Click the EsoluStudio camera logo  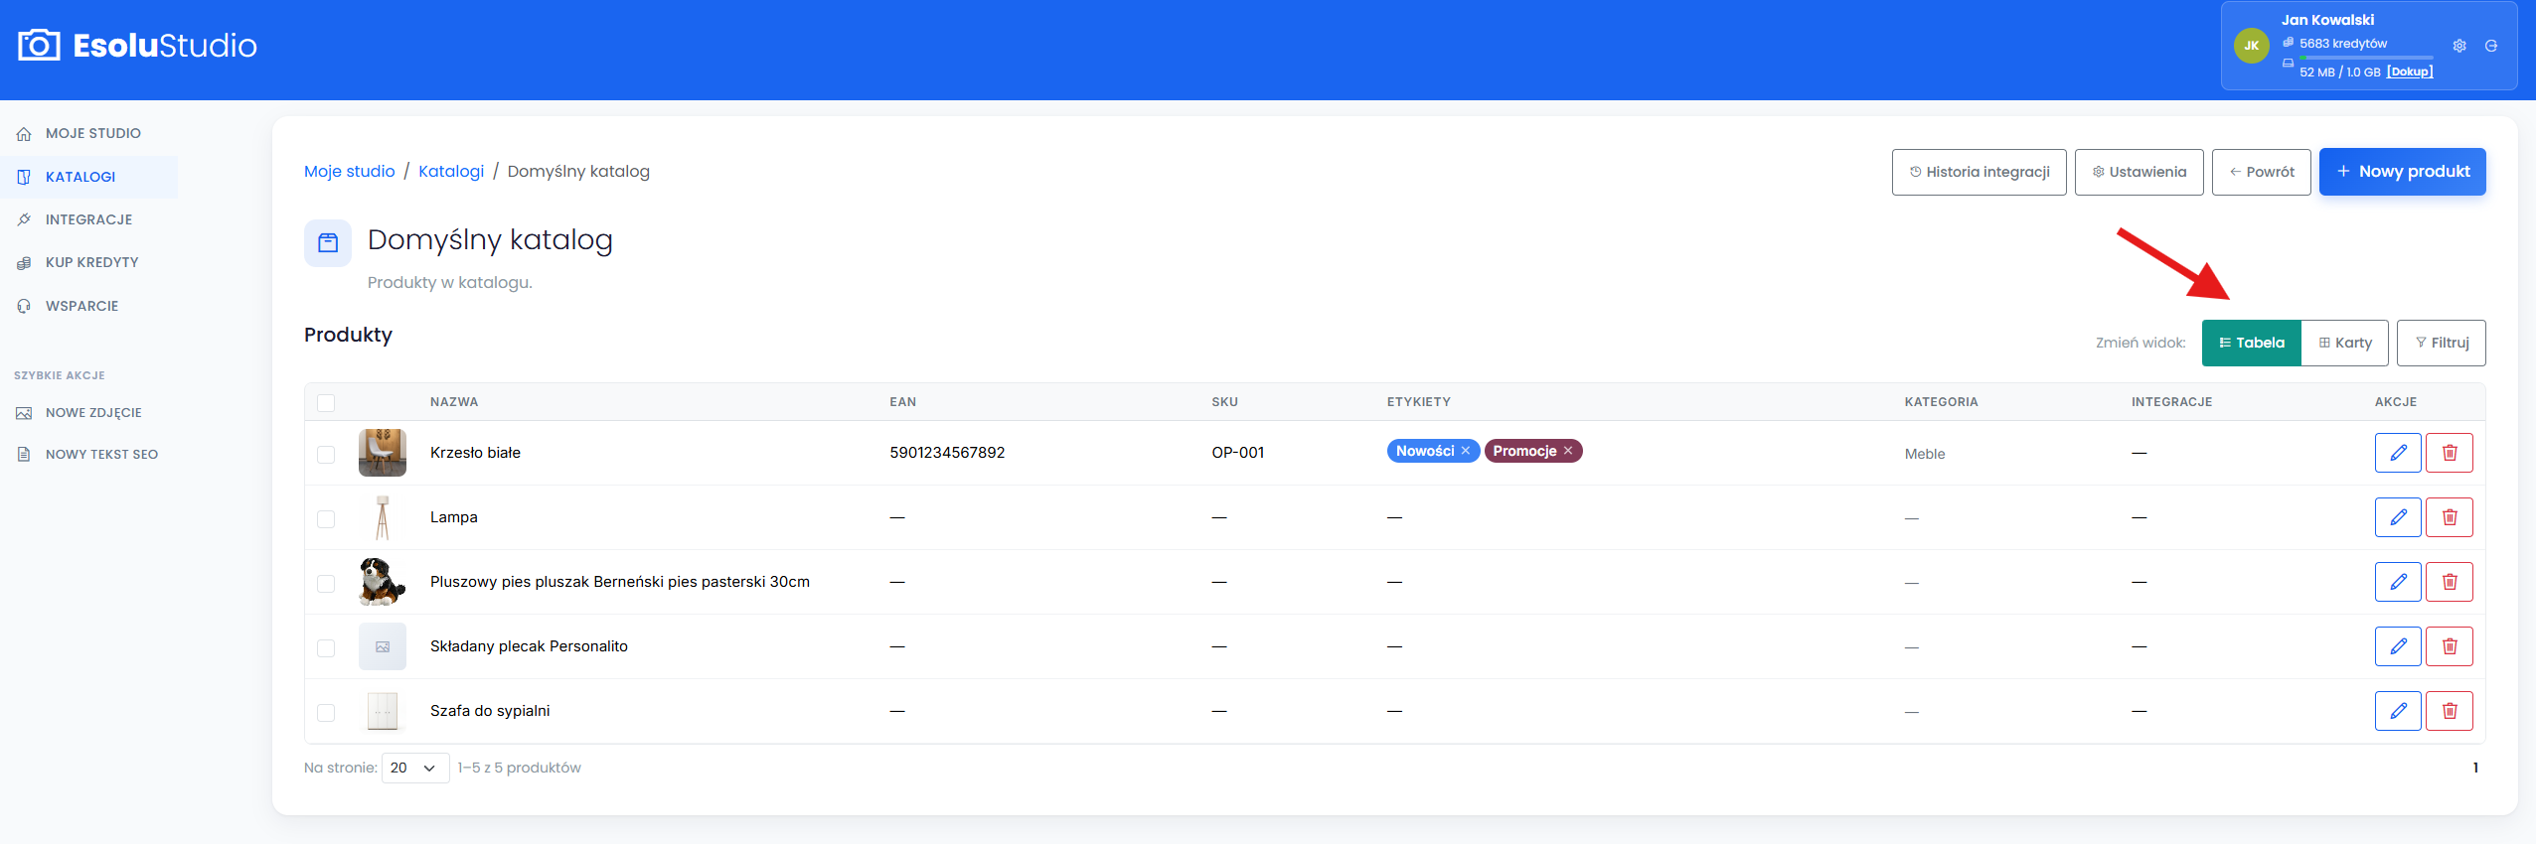39,45
